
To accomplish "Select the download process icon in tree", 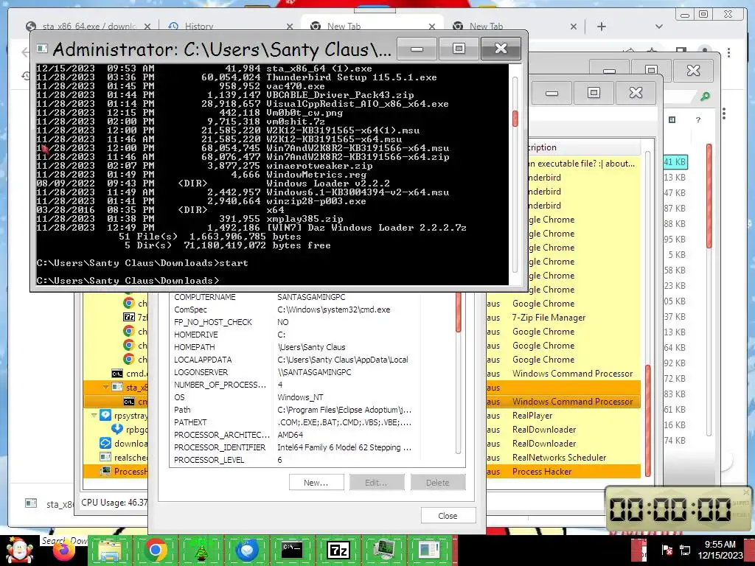I will click(x=105, y=443).
